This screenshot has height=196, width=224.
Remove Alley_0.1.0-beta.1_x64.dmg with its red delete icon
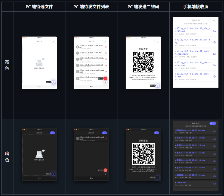(106, 53)
